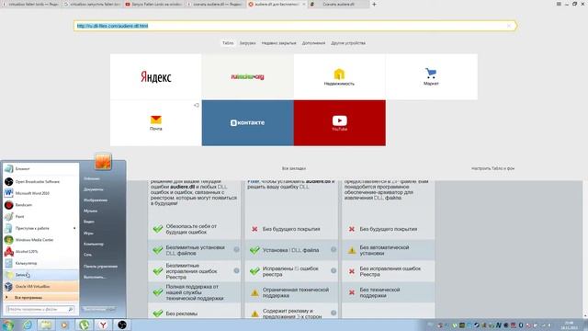This screenshot has width=588, height=331.
Task: Open uTorrent from taskbar
Action: [84, 325]
